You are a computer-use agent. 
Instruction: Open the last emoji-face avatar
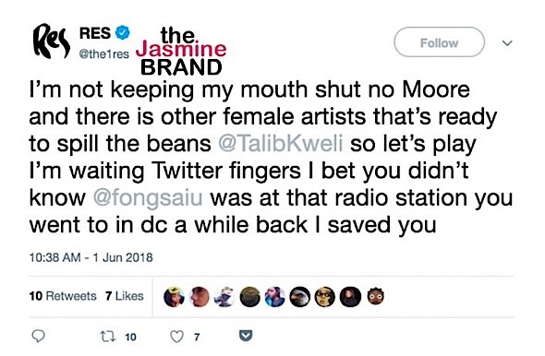[x=375, y=296]
